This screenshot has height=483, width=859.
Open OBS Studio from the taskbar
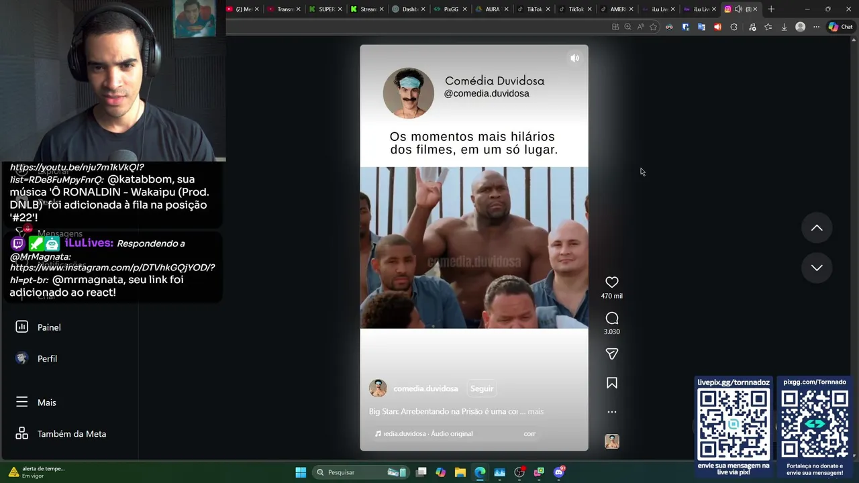519,472
